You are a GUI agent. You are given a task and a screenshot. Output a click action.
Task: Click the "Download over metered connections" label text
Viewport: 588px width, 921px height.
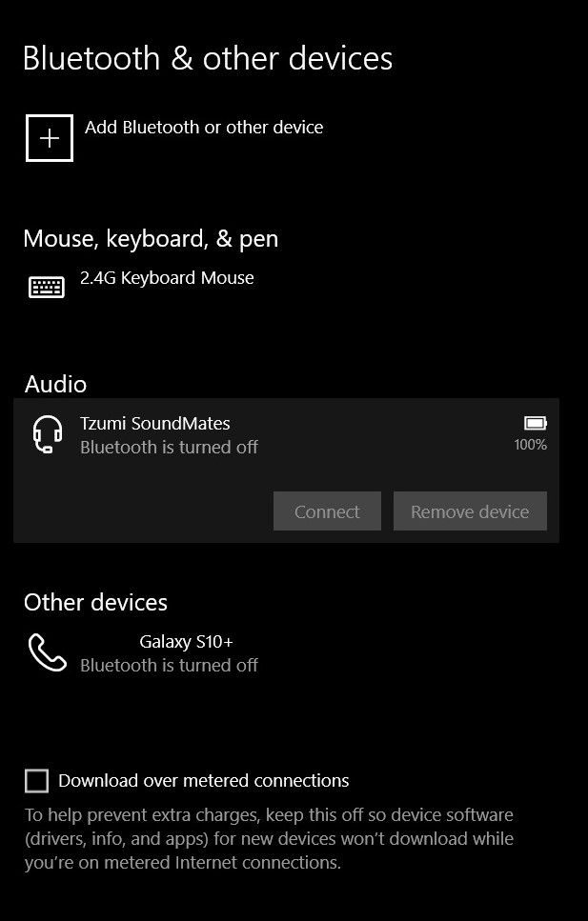click(x=204, y=781)
